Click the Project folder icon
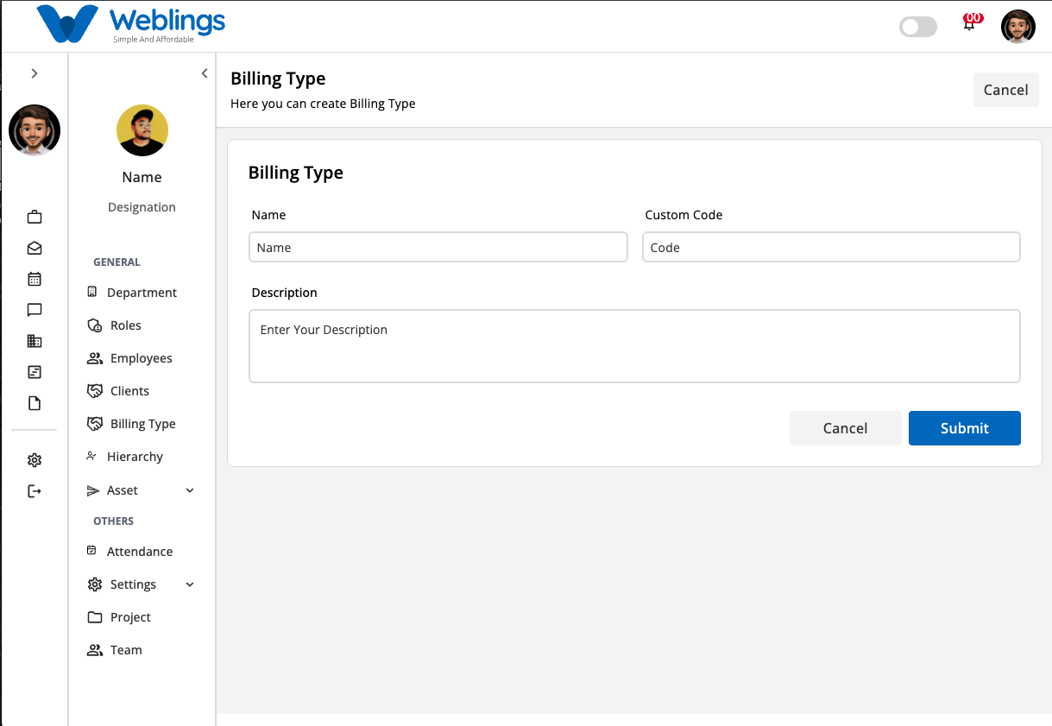The image size is (1052, 726). [x=95, y=617]
